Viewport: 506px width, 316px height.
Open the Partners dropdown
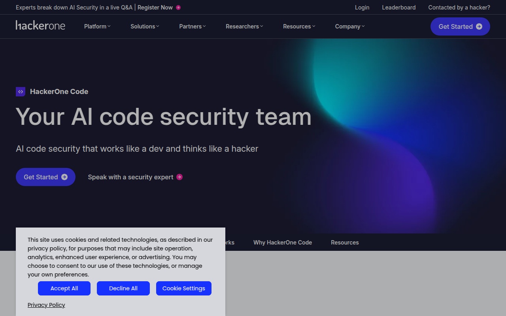pyautogui.click(x=193, y=26)
